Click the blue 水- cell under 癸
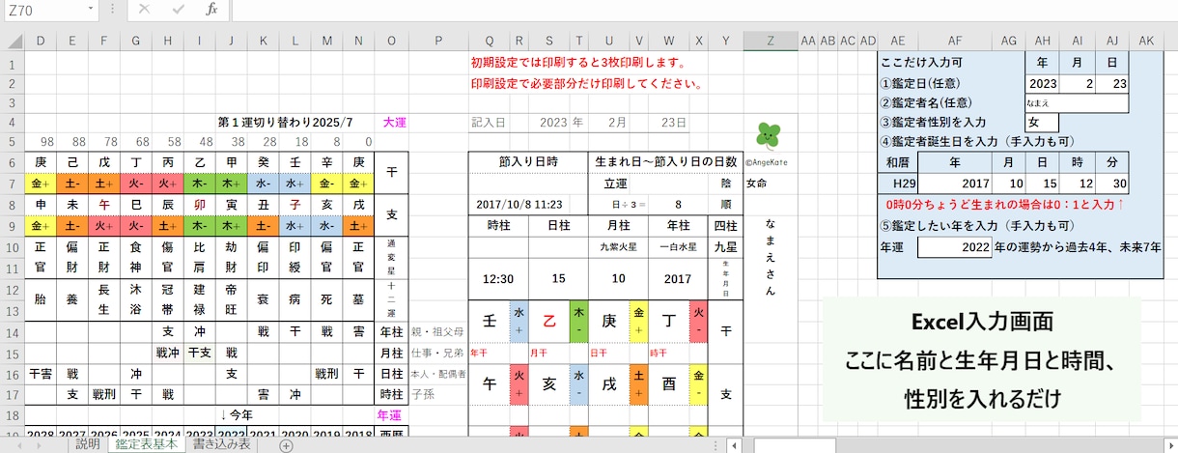The width and height of the screenshot is (1178, 453). (x=262, y=184)
